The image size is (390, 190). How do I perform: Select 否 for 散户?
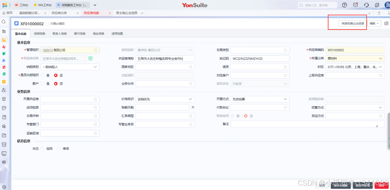(56, 84)
